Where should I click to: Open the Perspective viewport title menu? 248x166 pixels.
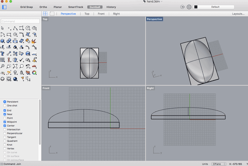[154, 19]
